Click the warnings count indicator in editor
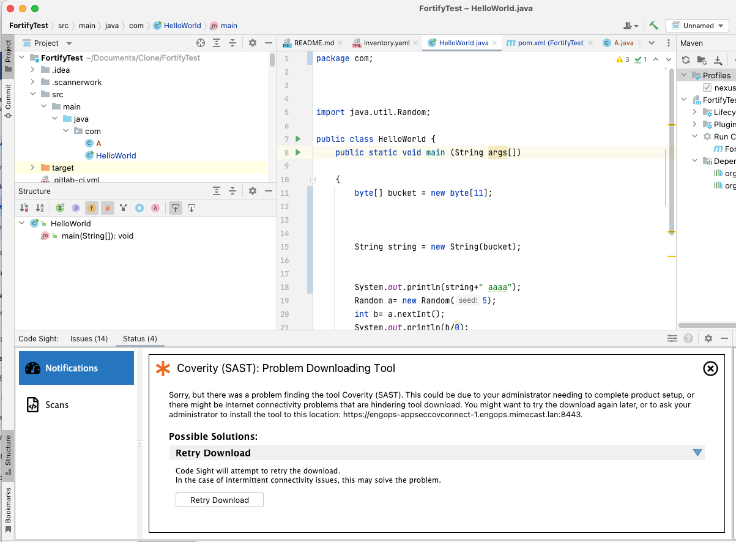The image size is (736, 542). click(623, 59)
